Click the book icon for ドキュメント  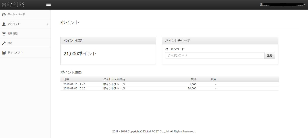[x=4, y=53]
